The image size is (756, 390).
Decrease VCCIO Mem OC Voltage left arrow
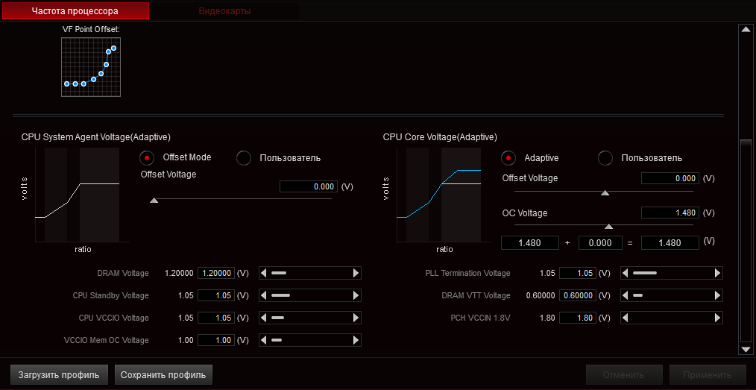click(264, 340)
